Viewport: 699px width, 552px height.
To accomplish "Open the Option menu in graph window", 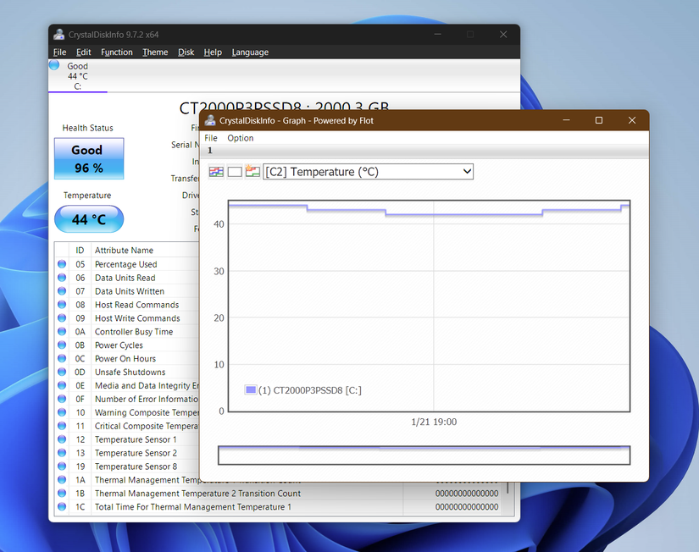I will point(240,138).
